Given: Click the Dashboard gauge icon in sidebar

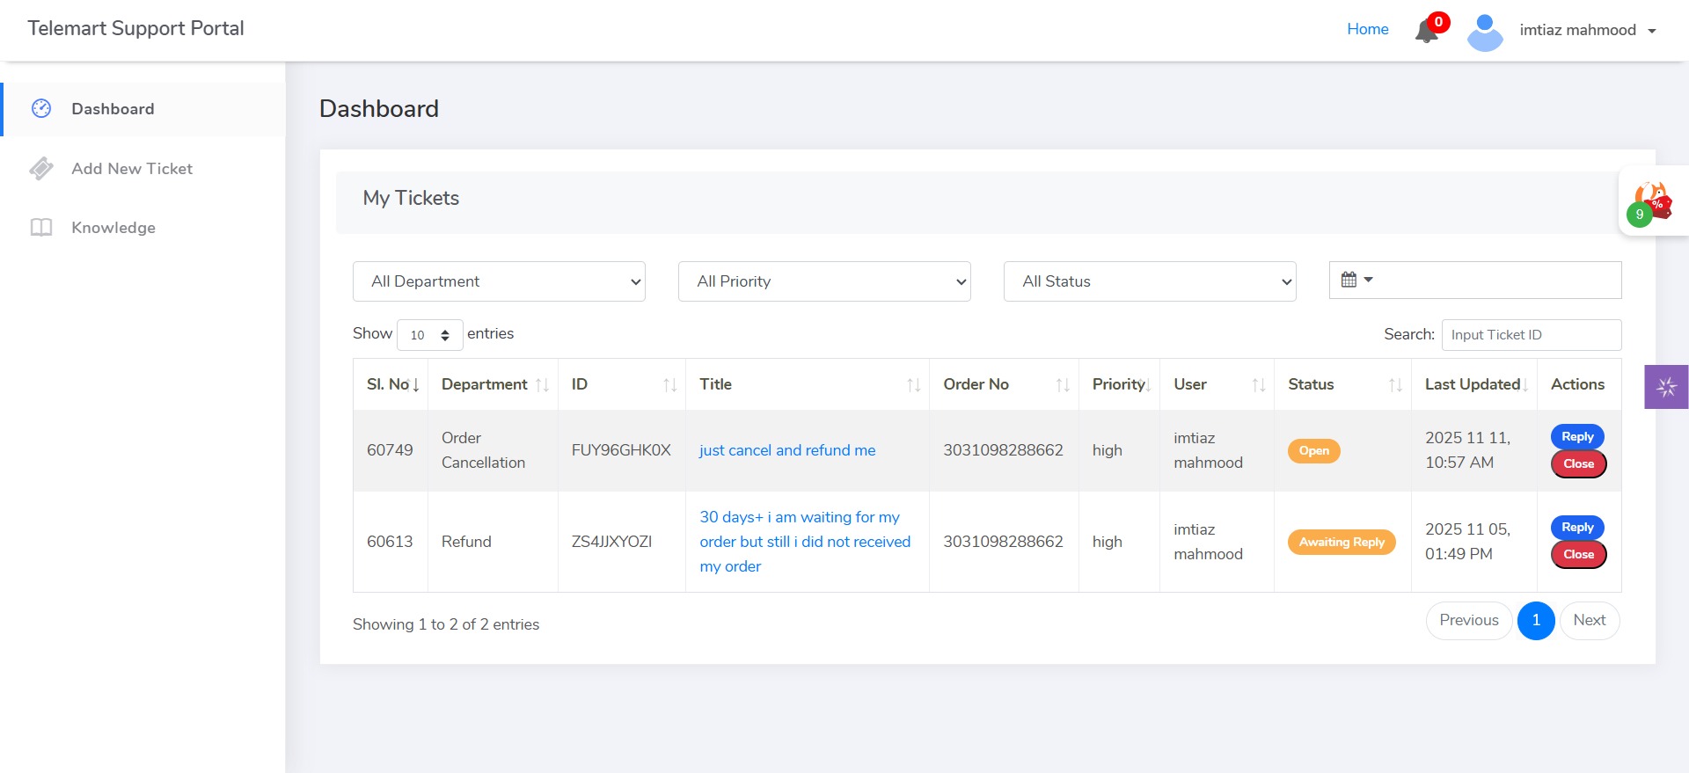Looking at the screenshot, I should pyautogui.click(x=41, y=108).
